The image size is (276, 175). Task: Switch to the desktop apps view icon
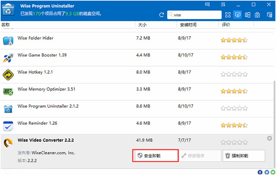[238, 15]
